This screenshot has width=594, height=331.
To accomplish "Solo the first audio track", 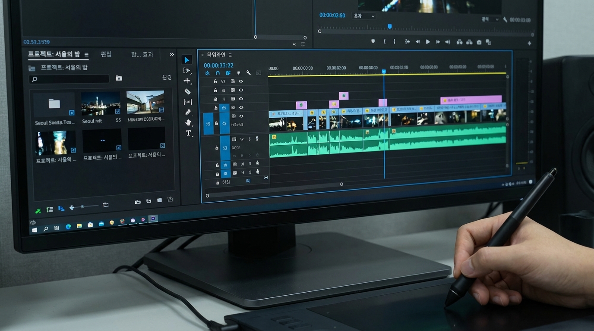I will click(250, 139).
